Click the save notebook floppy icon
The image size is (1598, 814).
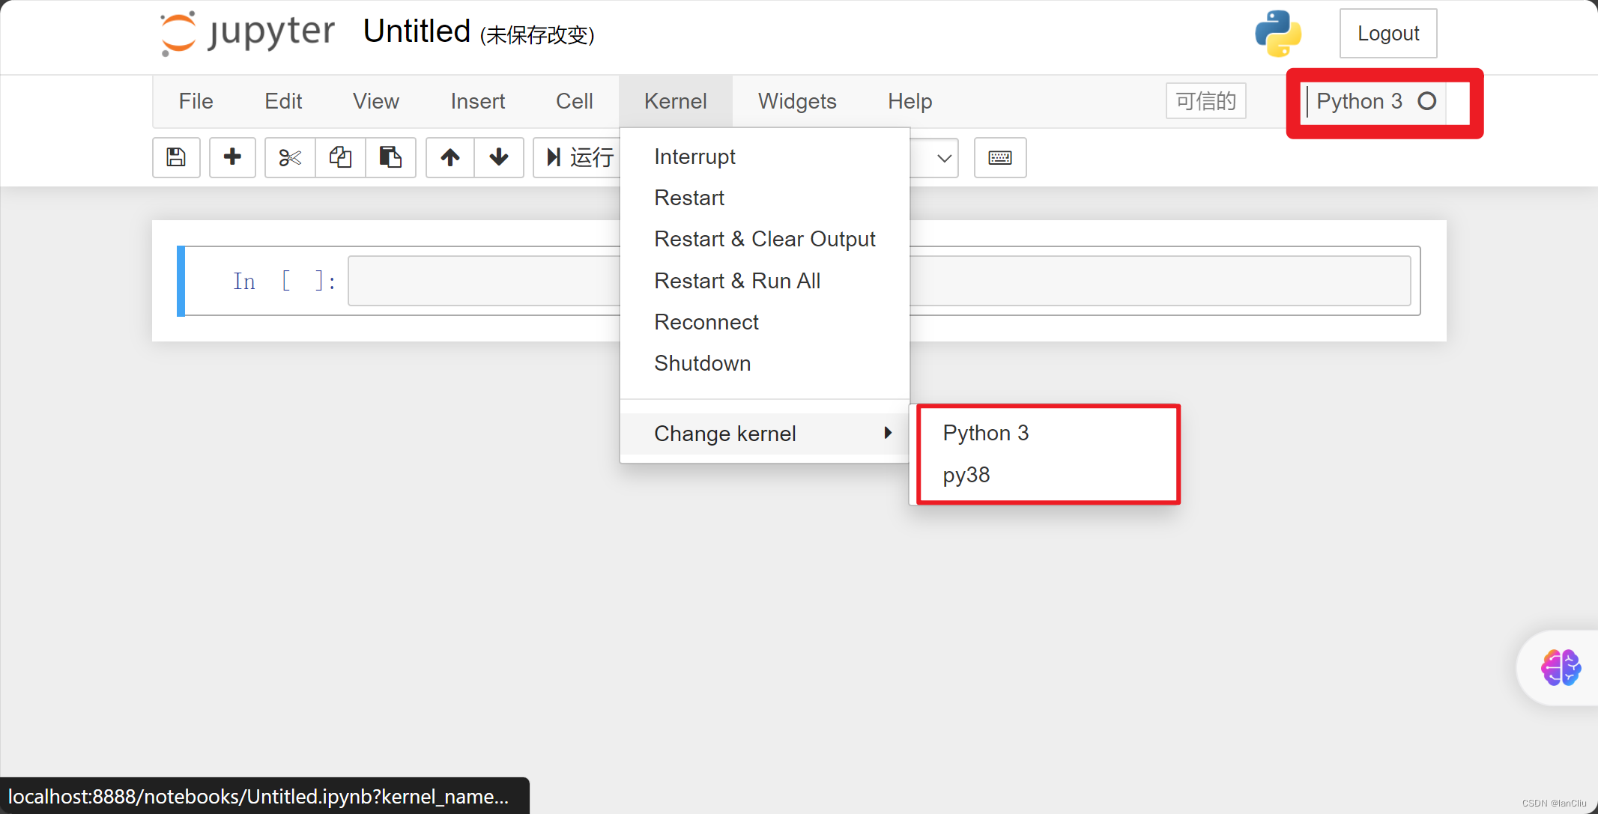176,157
